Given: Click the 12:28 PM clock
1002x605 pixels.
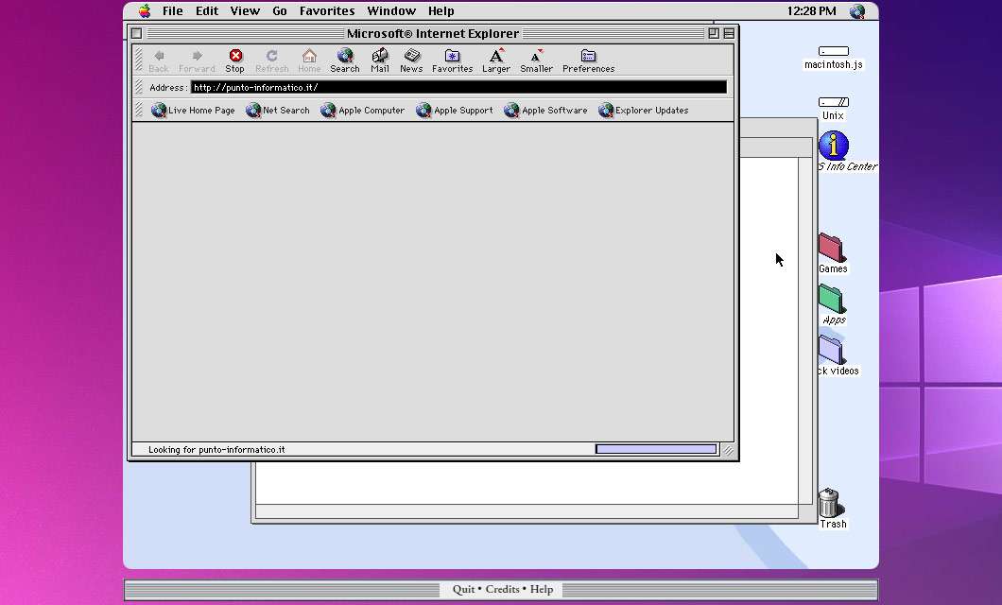Looking at the screenshot, I should pyautogui.click(x=812, y=10).
